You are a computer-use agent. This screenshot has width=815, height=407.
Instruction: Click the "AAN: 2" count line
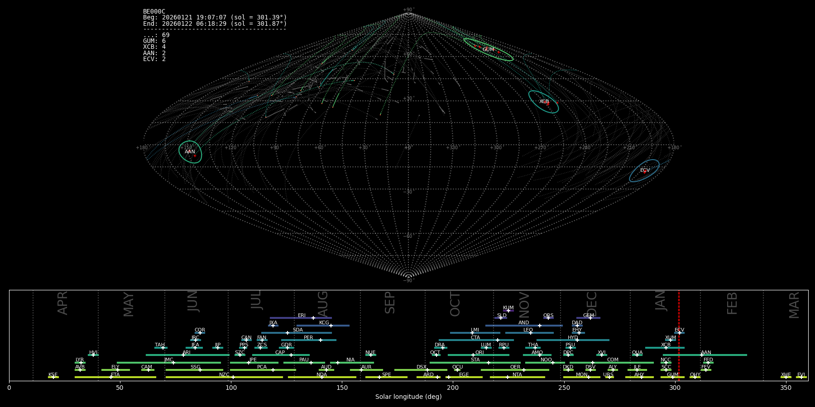[154, 53]
